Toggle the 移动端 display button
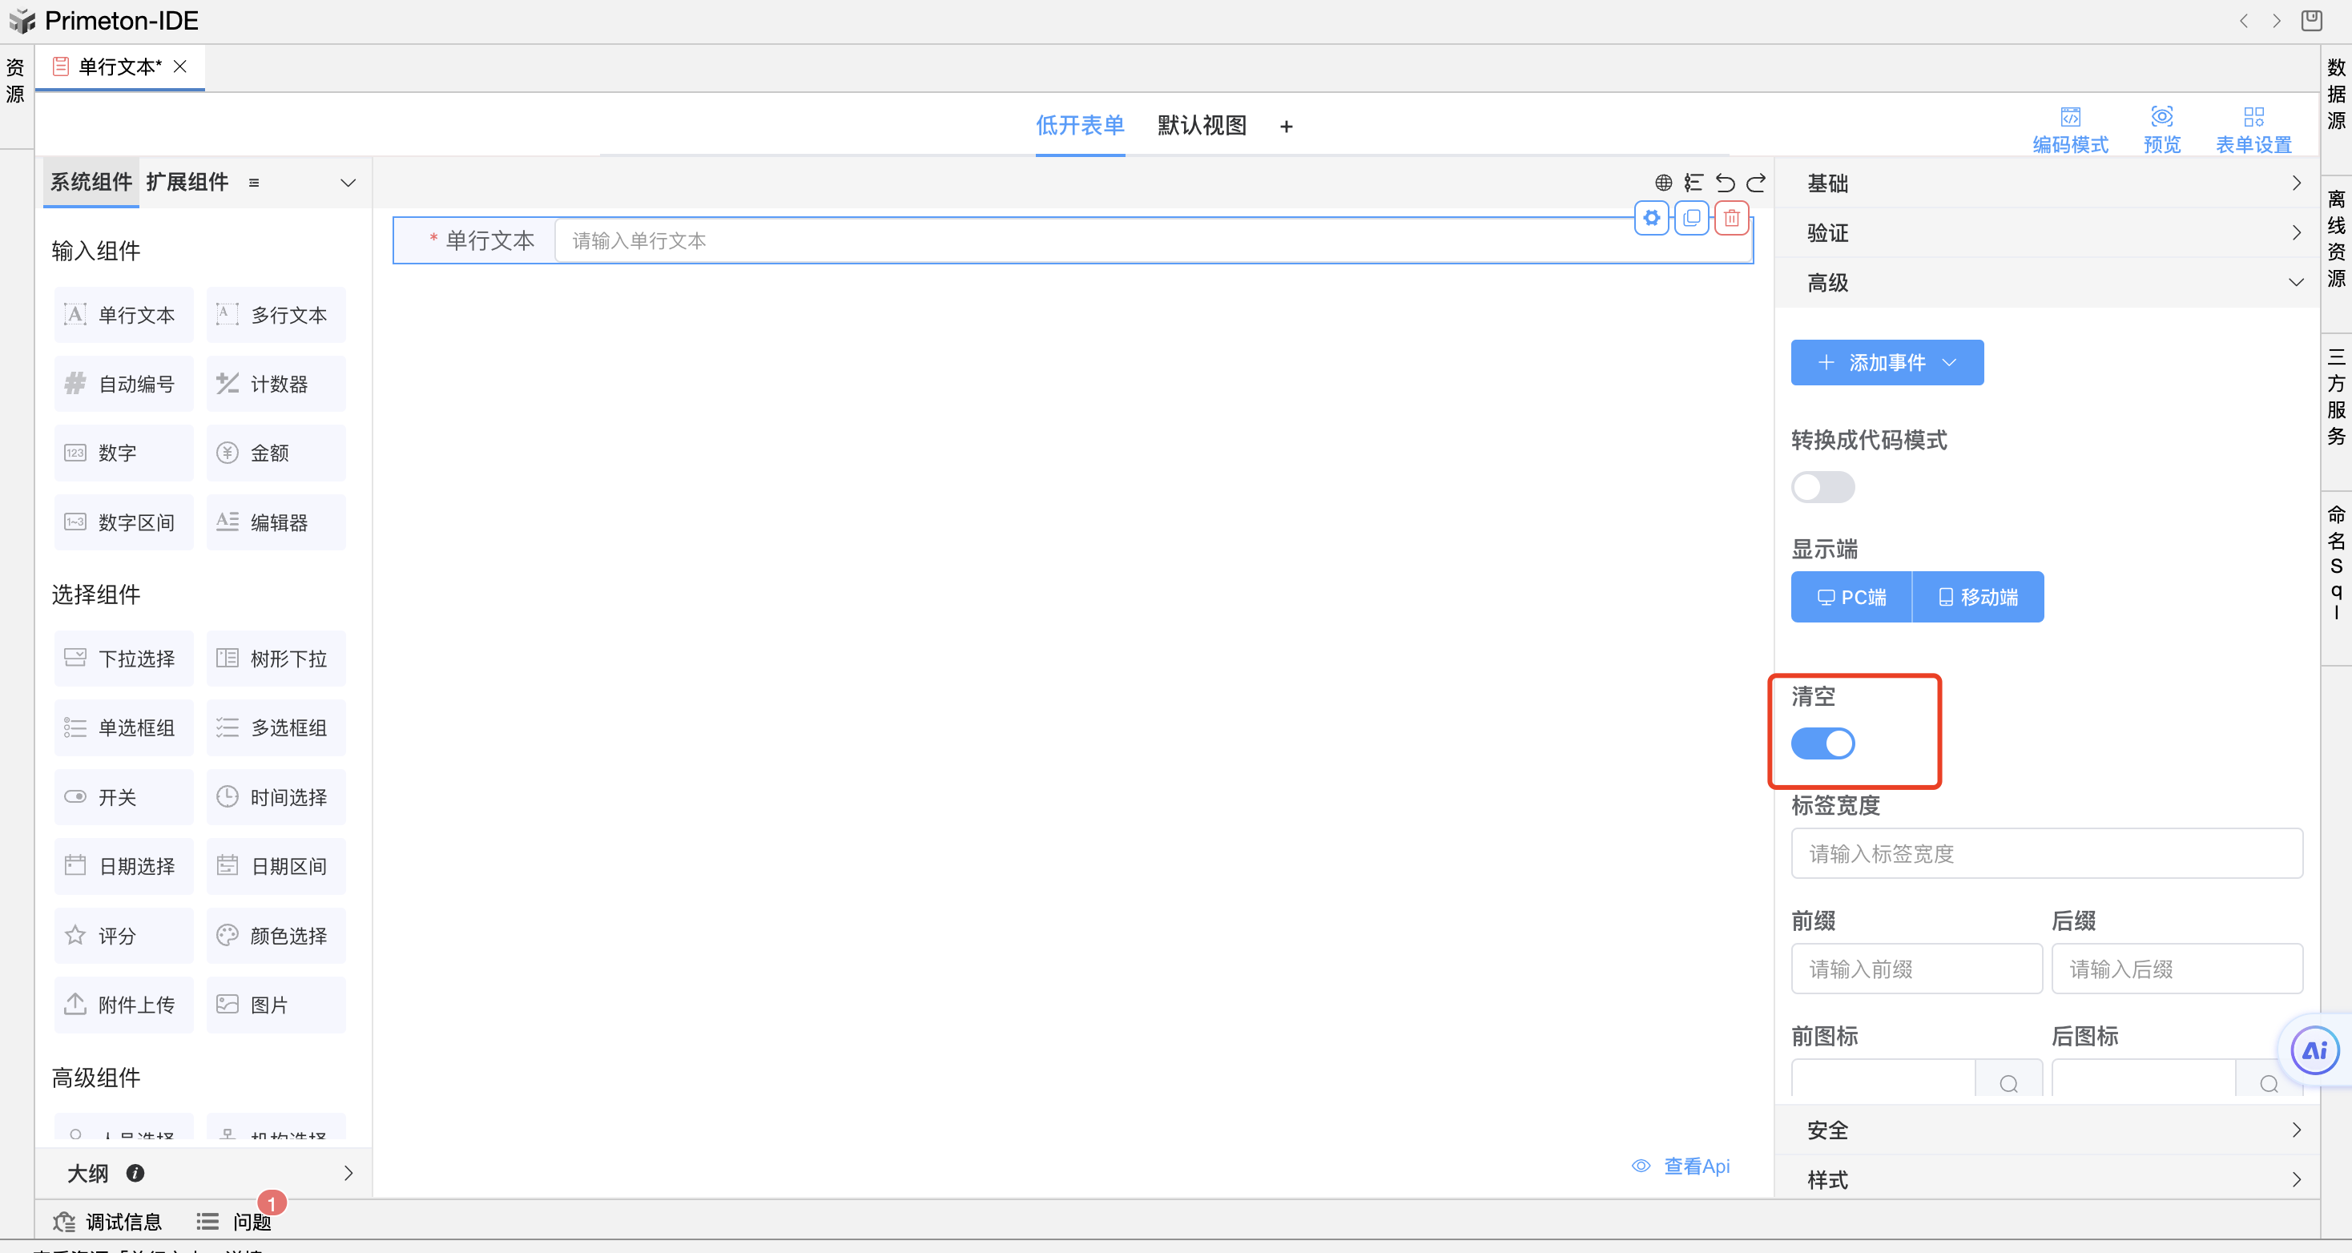Screen dimensions: 2352x1253 [1978, 598]
